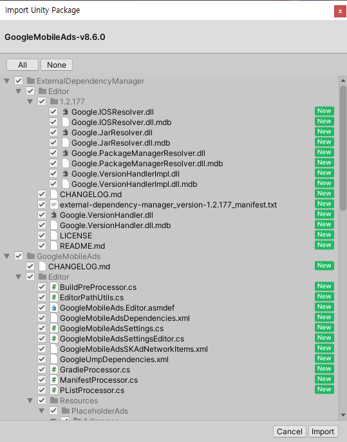The image size is (347, 442).
Task: Click the Google.JarResolver.dll.mdb file icon
Action: (66, 142)
